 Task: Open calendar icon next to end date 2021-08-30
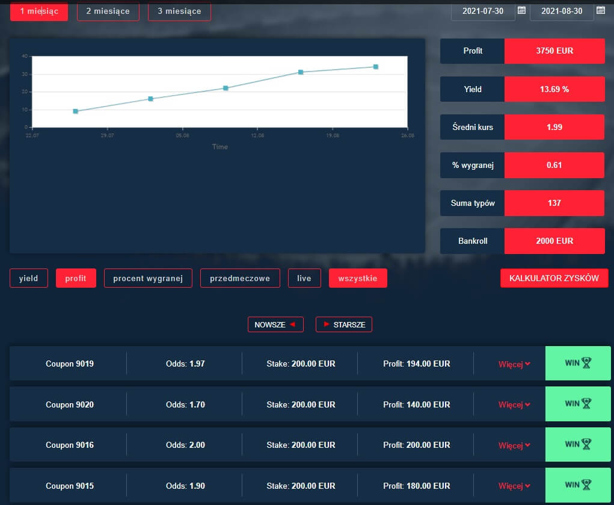click(600, 10)
